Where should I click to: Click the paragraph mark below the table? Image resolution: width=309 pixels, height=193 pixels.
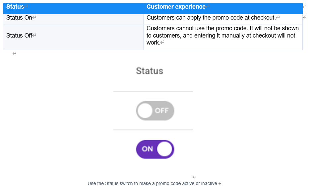(x=14, y=53)
